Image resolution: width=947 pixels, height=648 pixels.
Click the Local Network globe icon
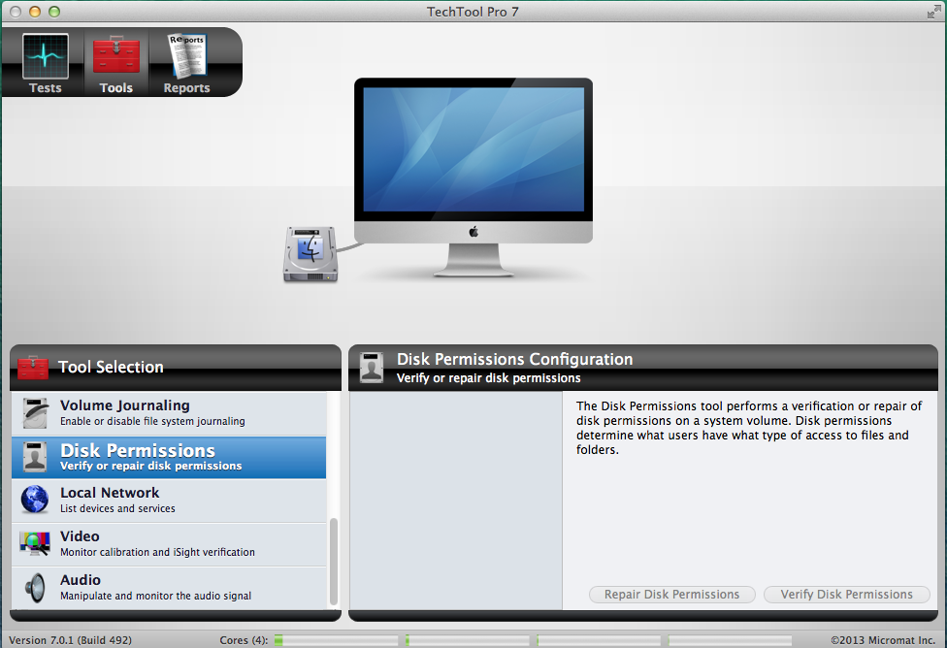coord(35,500)
